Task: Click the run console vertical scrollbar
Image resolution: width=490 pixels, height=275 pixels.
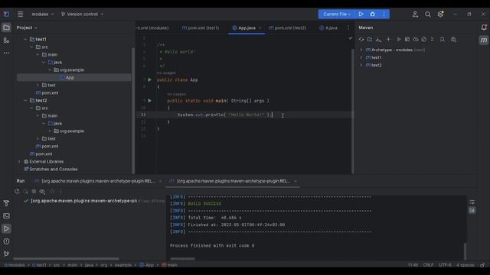Action: (465, 251)
